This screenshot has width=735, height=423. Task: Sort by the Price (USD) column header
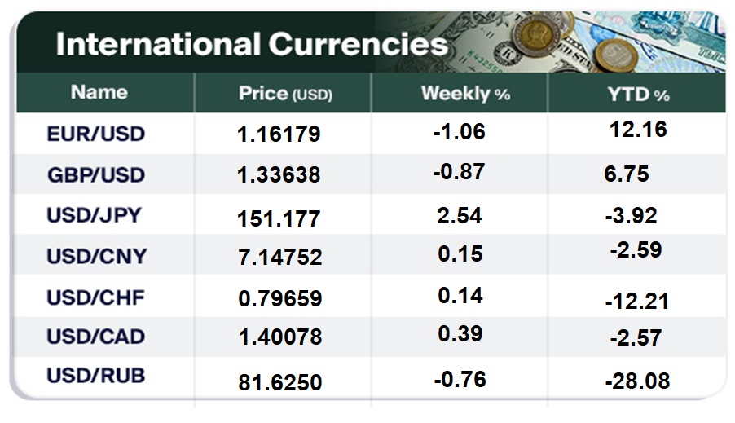click(x=285, y=94)
